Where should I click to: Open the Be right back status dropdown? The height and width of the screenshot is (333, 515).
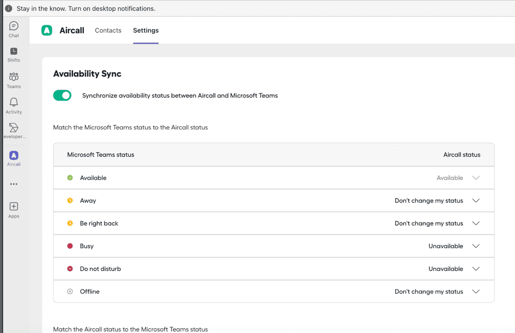coord(475,223)
